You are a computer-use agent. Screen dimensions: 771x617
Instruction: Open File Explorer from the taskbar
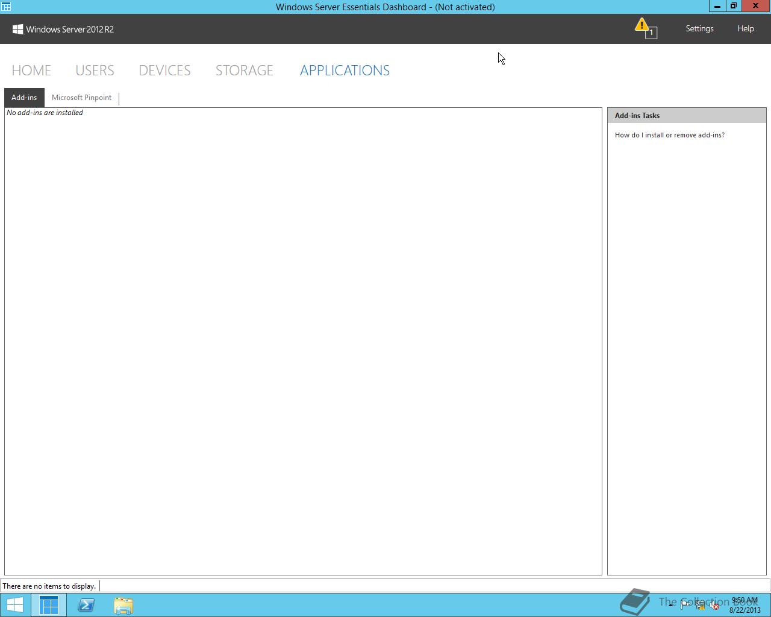[x=123, y=605]
